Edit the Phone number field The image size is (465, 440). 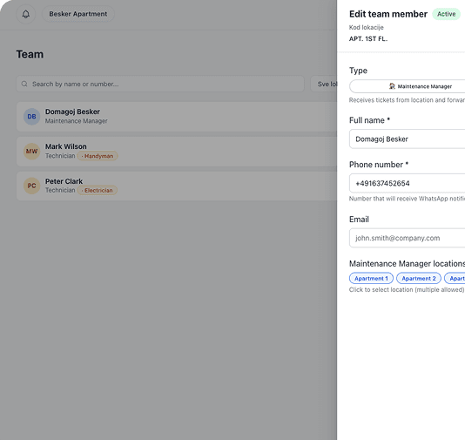click(408, 183)
